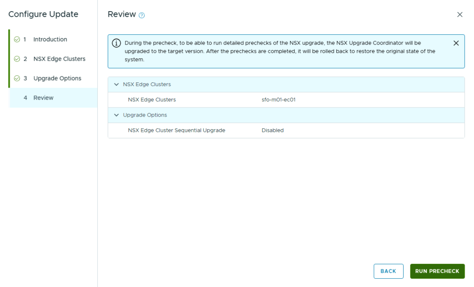Click the NSX Edge Clusters row label
Screen dimensions: 474x287
click(x=152, y=100)
